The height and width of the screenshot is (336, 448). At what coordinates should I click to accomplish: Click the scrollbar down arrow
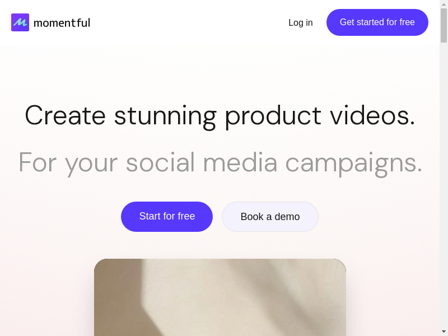(x=444, y=332)
